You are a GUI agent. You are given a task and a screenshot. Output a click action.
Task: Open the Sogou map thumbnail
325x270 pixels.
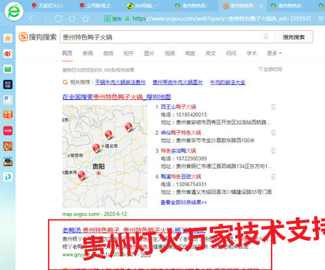(x=105, y=156)
